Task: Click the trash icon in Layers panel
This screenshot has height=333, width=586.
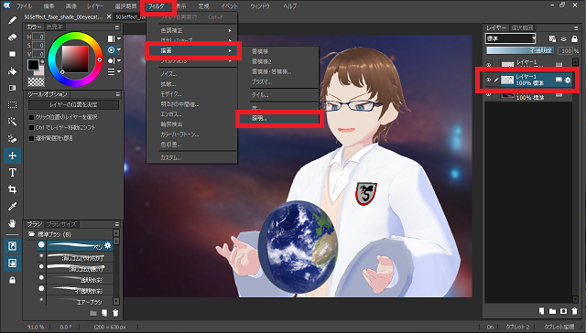Action: 574,311
